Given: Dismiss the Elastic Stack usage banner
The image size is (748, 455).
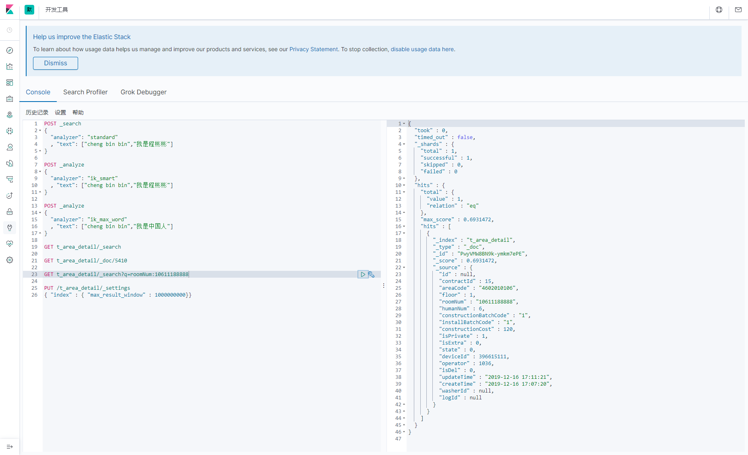Looking at the screenshot, I should tap(56, 63).
